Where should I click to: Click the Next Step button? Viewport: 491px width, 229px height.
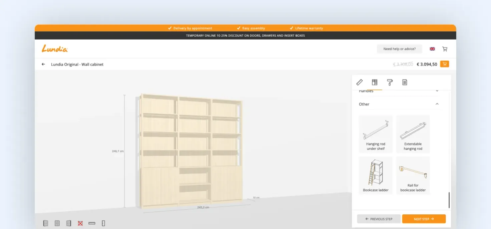[x=424, y=219]
